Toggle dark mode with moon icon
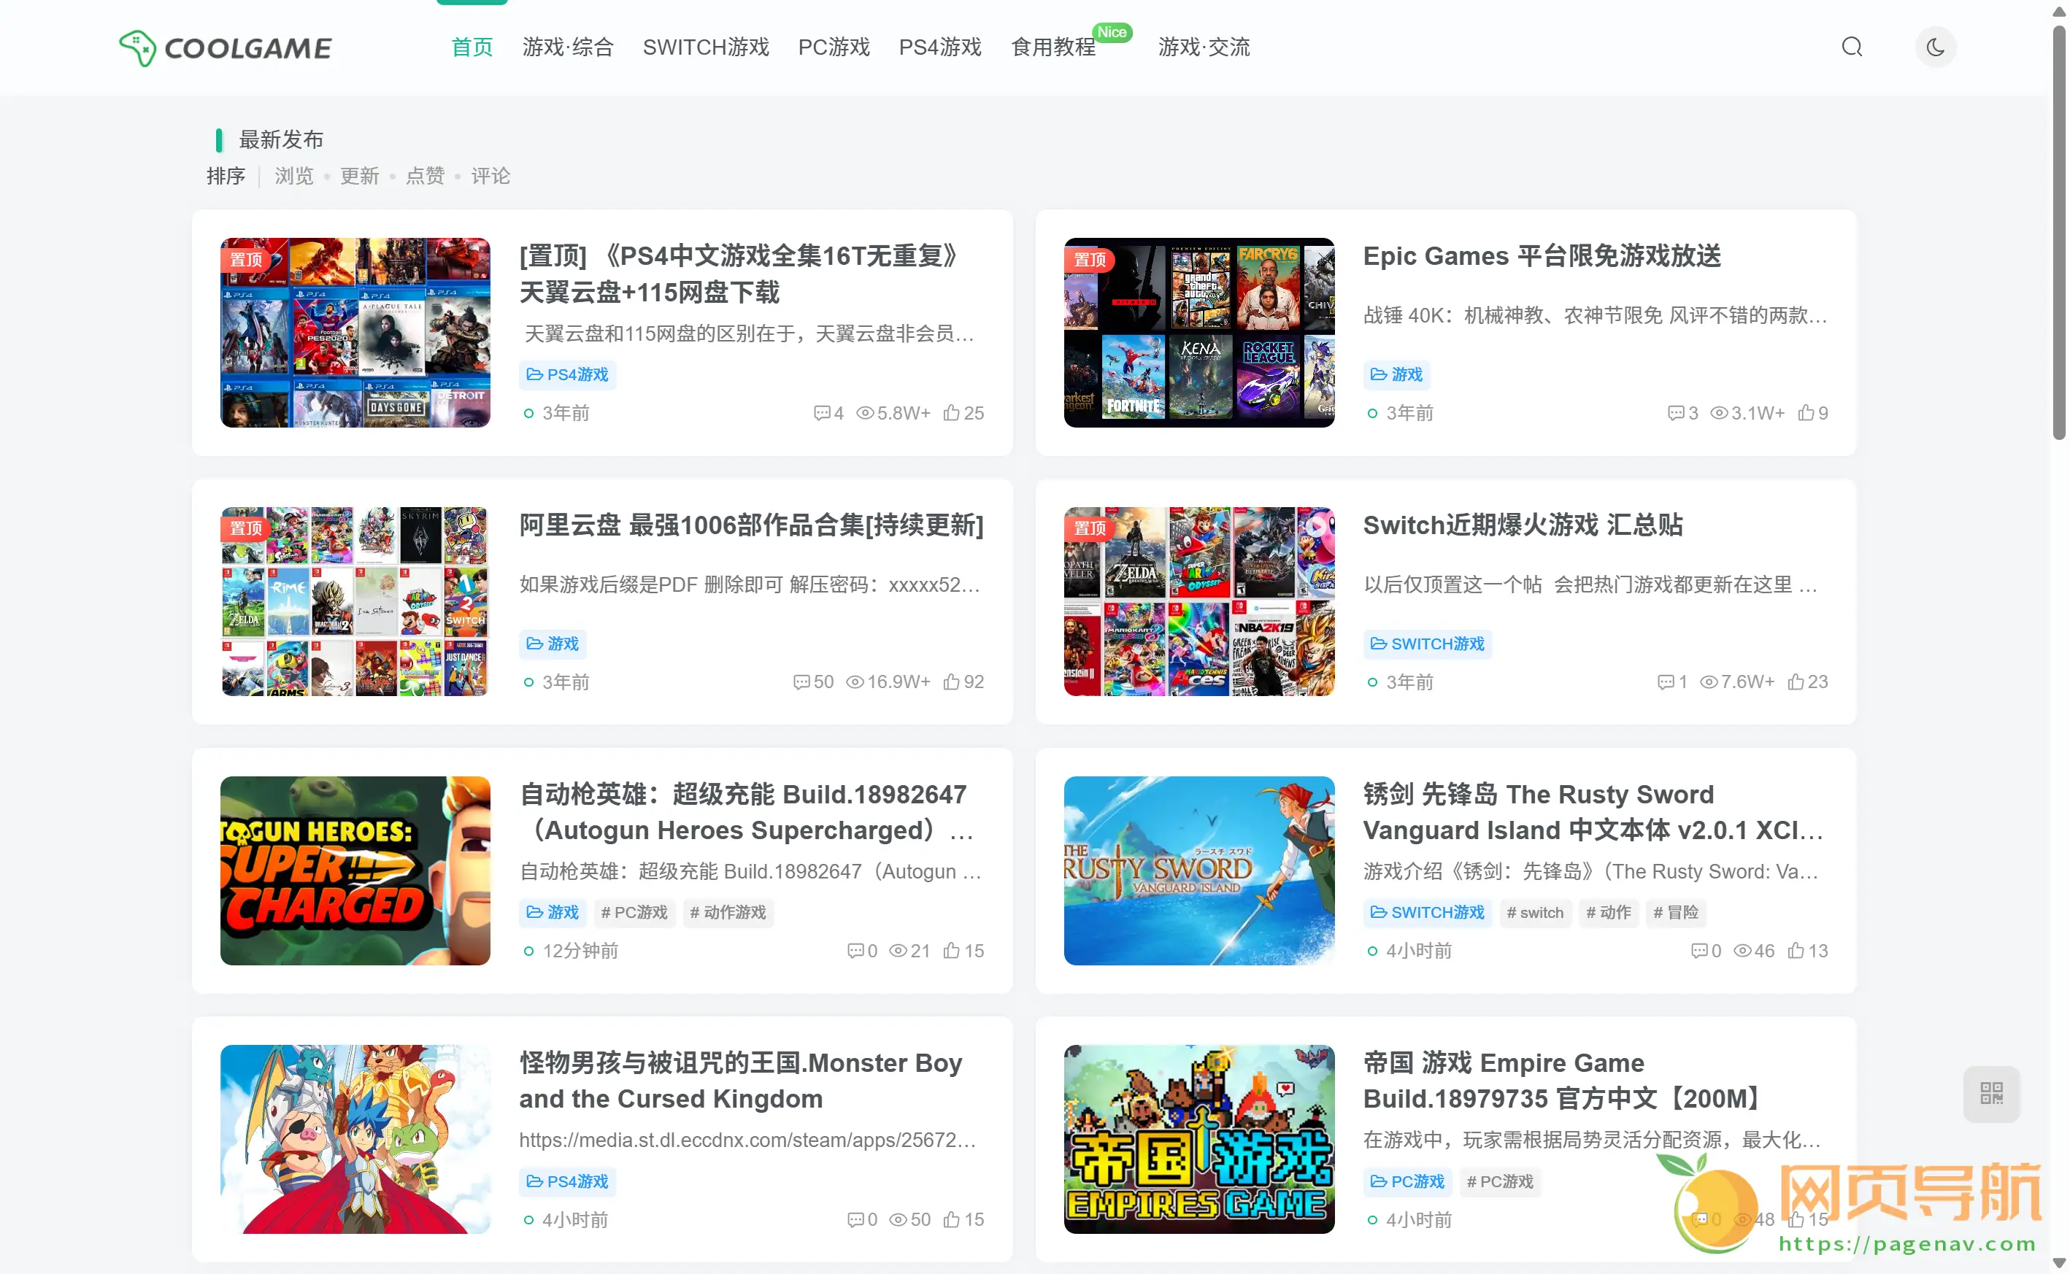 [x=1934, y=47]
